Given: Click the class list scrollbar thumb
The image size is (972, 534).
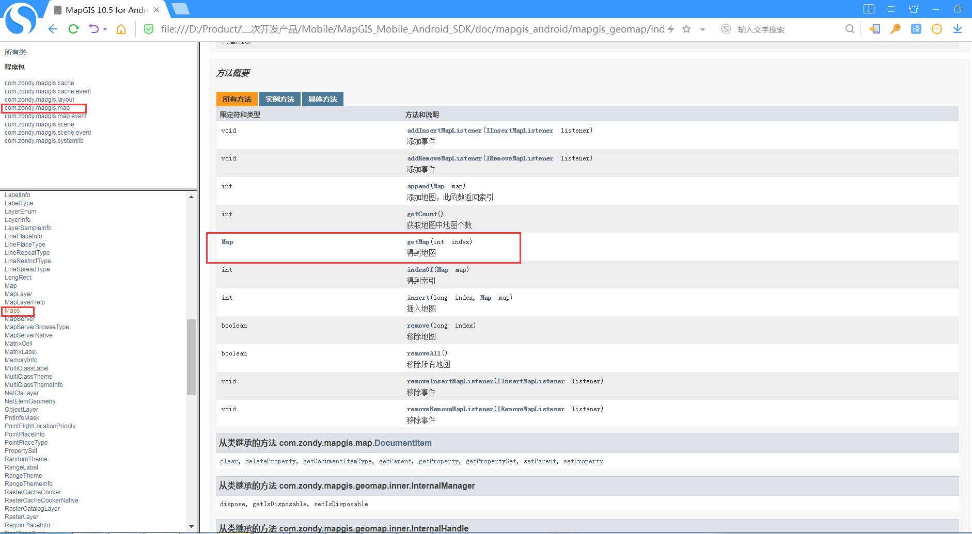Looking at the screenshot, I should click(191, 357).
